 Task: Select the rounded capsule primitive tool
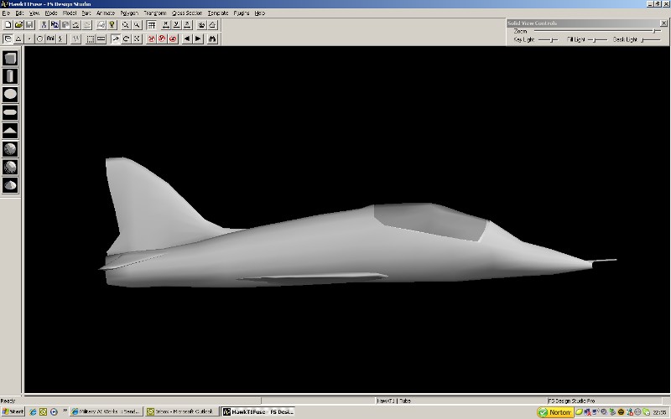click(x=10, y=112)
